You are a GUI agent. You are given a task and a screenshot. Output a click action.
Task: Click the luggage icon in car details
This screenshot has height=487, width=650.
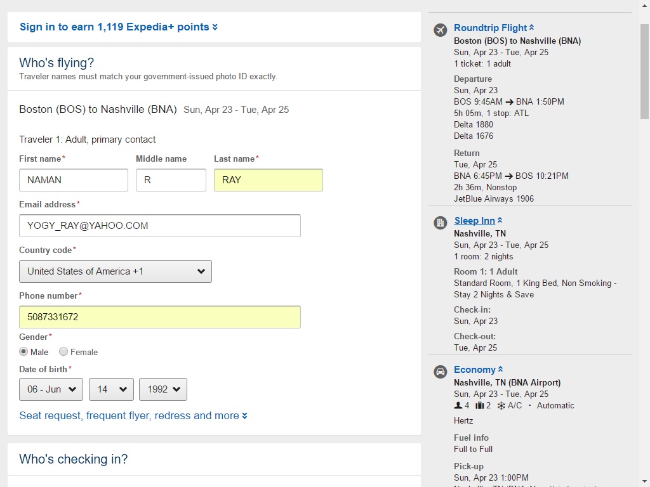tap(480, 405)
